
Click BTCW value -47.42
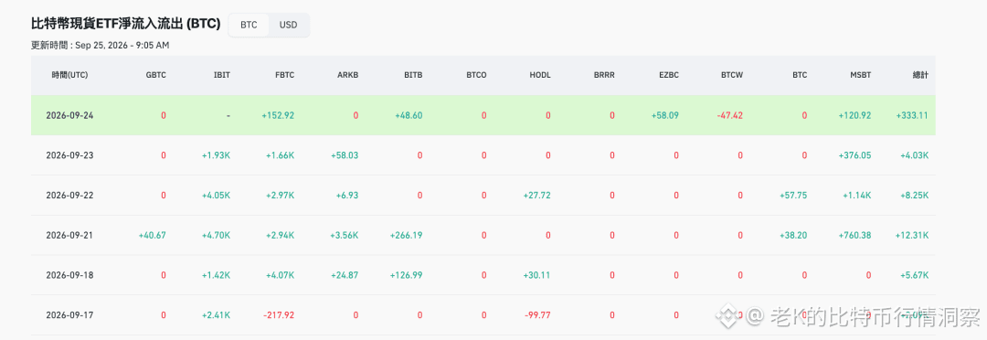click(729, 115)
